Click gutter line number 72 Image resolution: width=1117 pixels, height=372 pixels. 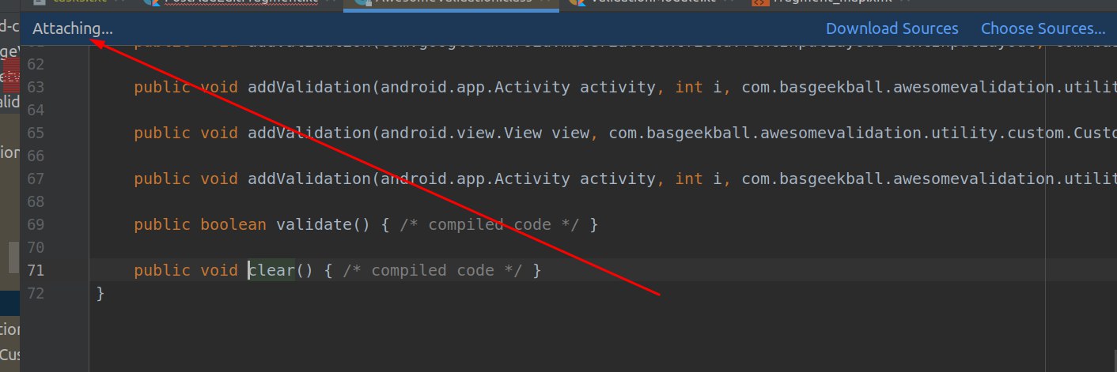pos(36,294)
